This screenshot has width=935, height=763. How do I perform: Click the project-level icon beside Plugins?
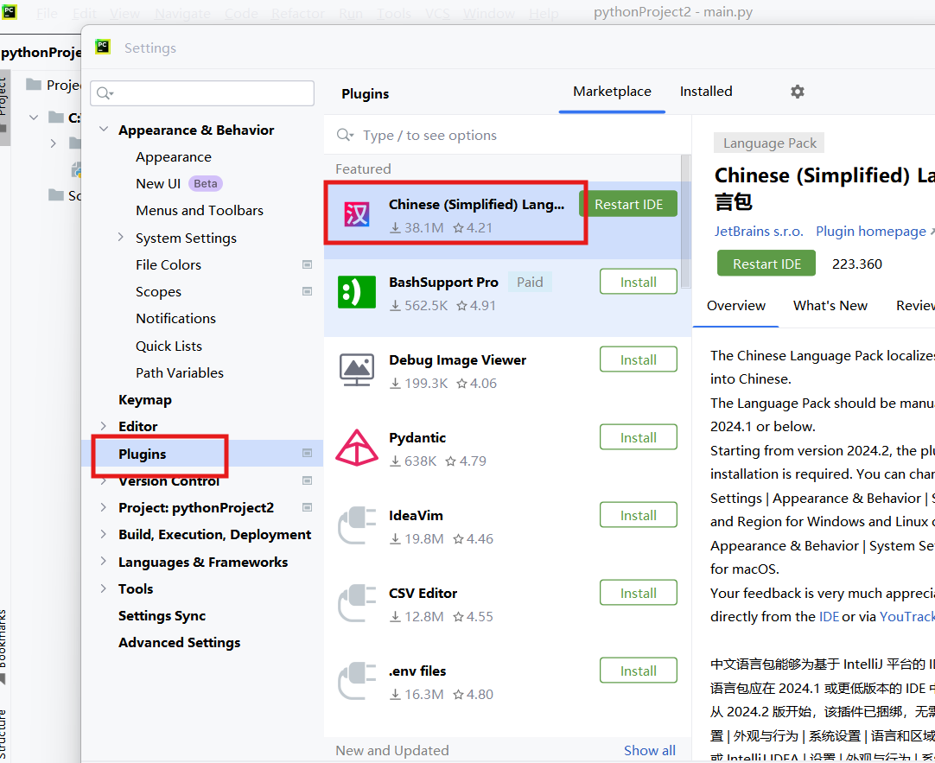307,454
